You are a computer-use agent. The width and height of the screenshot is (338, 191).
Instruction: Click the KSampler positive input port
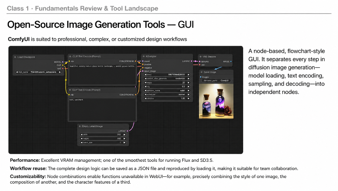point(143,64)
